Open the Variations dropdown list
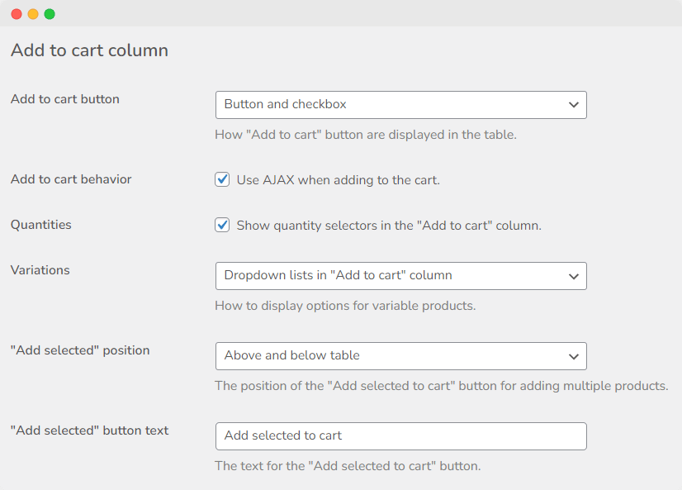 [x=401, y=276]
